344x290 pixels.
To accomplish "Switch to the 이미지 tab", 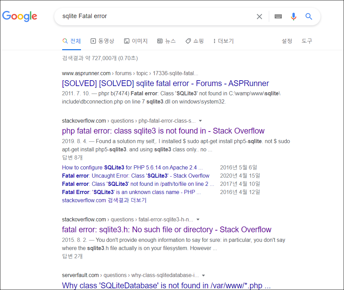I will pyautogui.click(x=136, y=41).
